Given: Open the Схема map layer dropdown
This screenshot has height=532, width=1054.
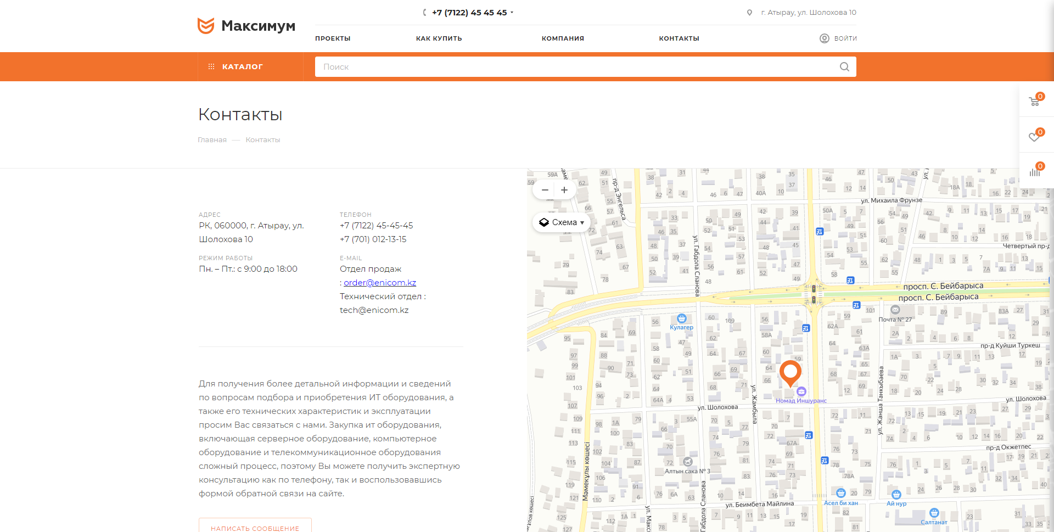Looking at the screenshot, I should (x=562, y=222).
